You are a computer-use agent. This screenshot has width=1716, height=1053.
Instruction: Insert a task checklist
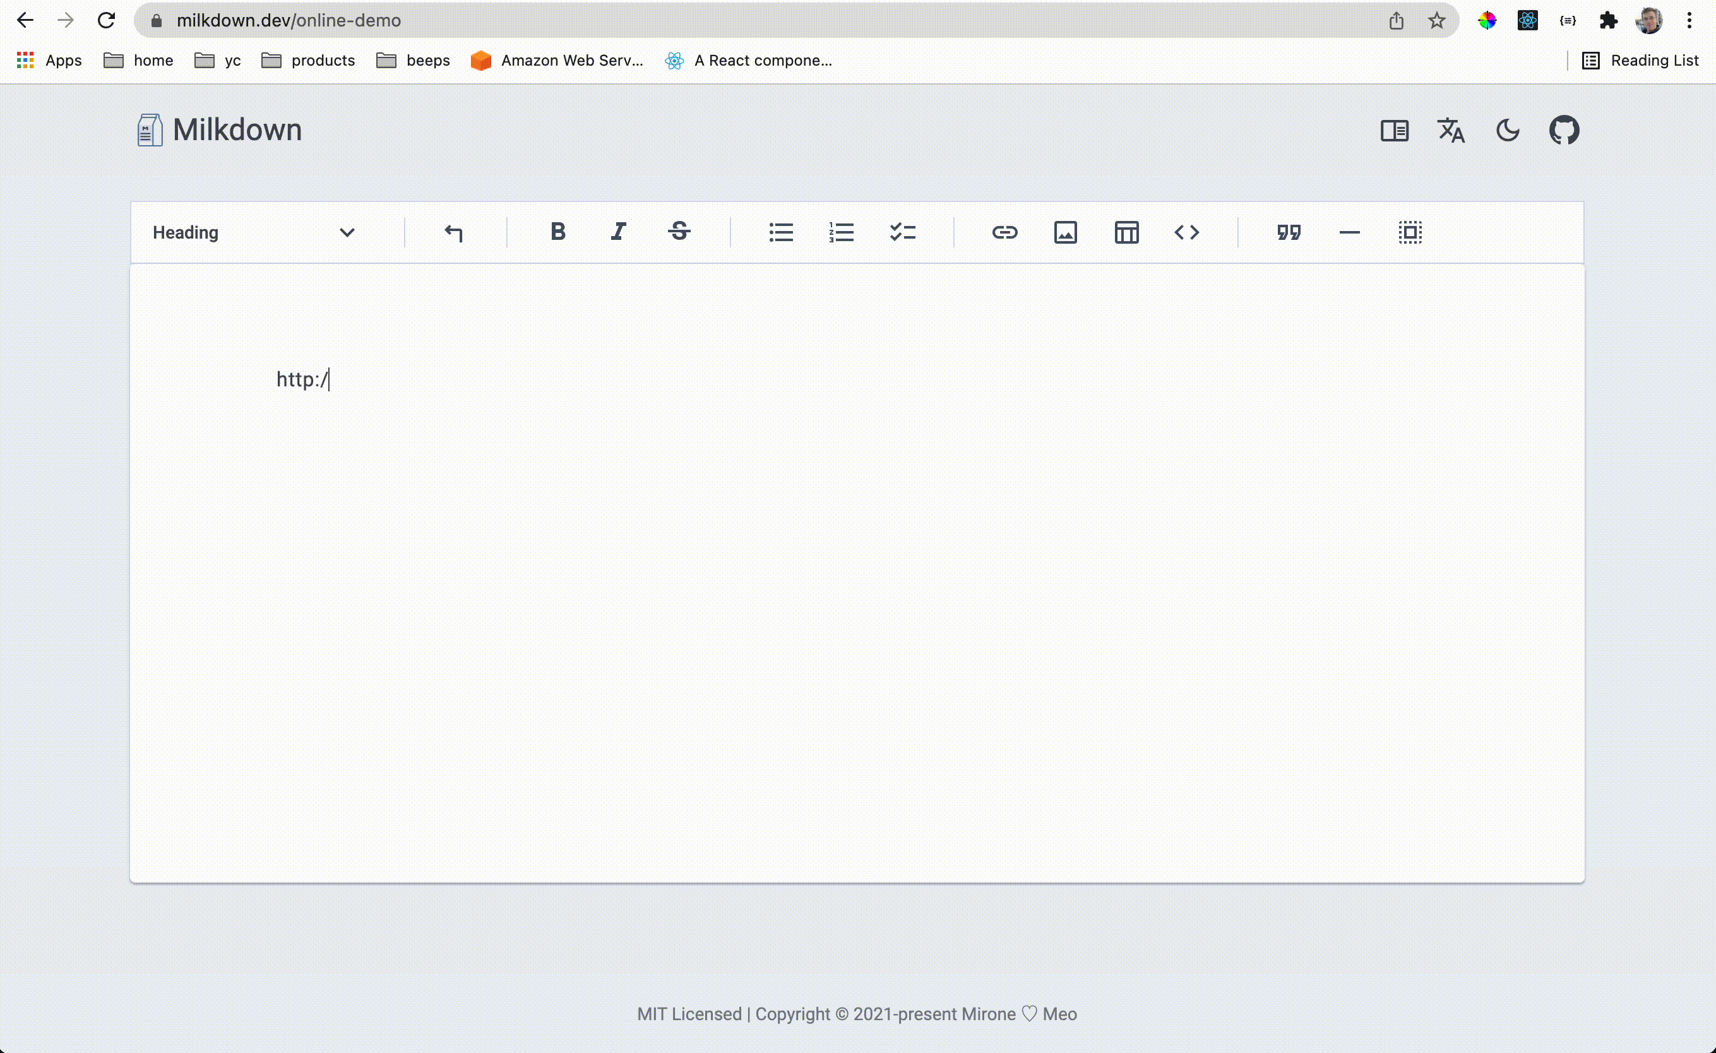903,232
